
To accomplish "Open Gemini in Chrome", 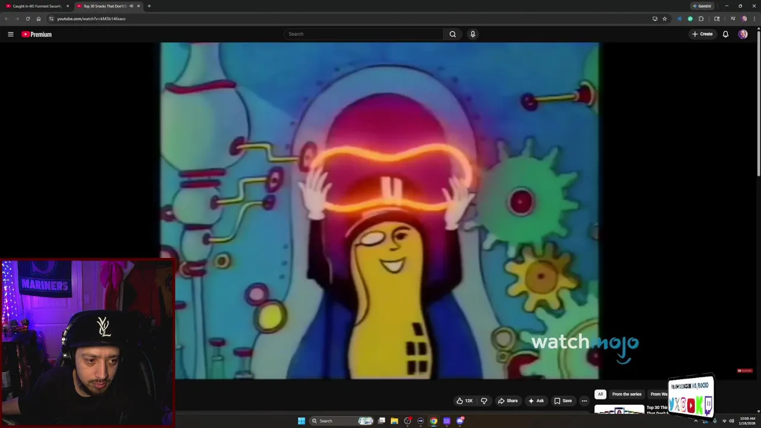I will point(702,6).
